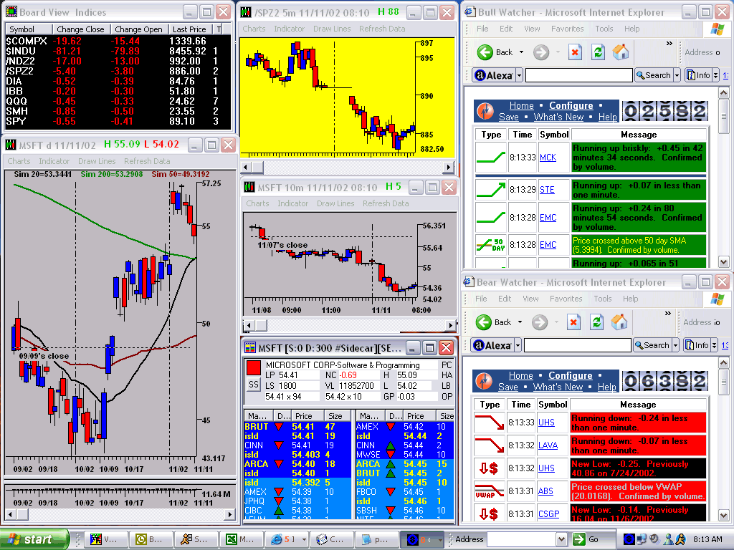Expand toolbar chevron in Bear Watcher
This screenshot has width=734, height=550.
coord(667,314)
